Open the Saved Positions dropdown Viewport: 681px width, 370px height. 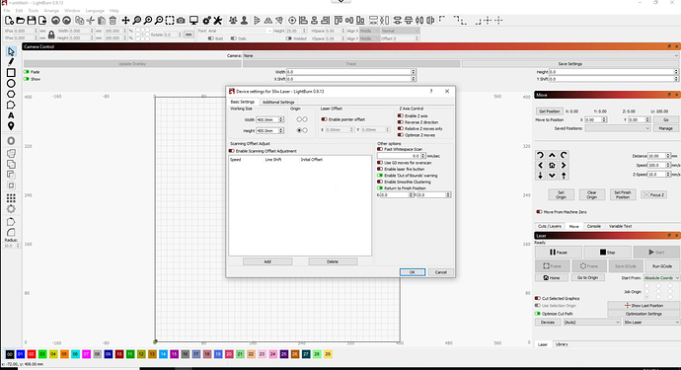618,128
